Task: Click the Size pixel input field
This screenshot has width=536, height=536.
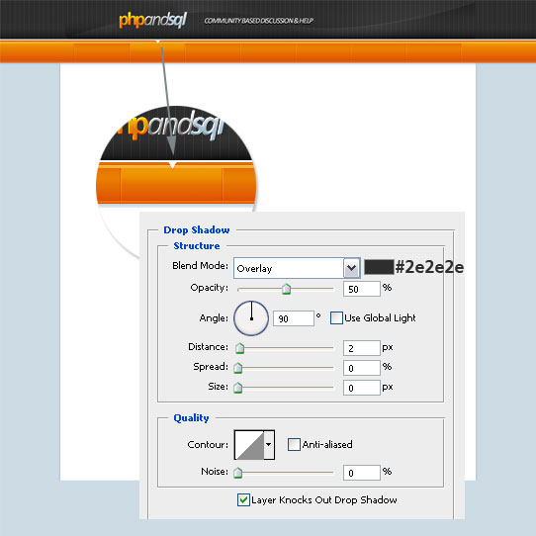Action: click(362, 388)
